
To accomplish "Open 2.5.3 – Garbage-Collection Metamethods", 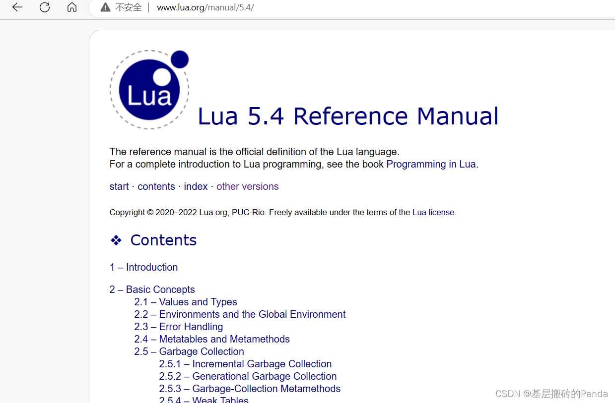I will [250, 389].
